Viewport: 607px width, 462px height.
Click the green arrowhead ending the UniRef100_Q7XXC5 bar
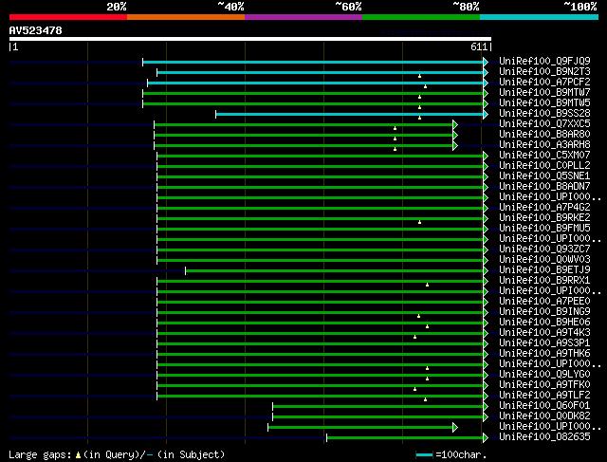point(455,124)
